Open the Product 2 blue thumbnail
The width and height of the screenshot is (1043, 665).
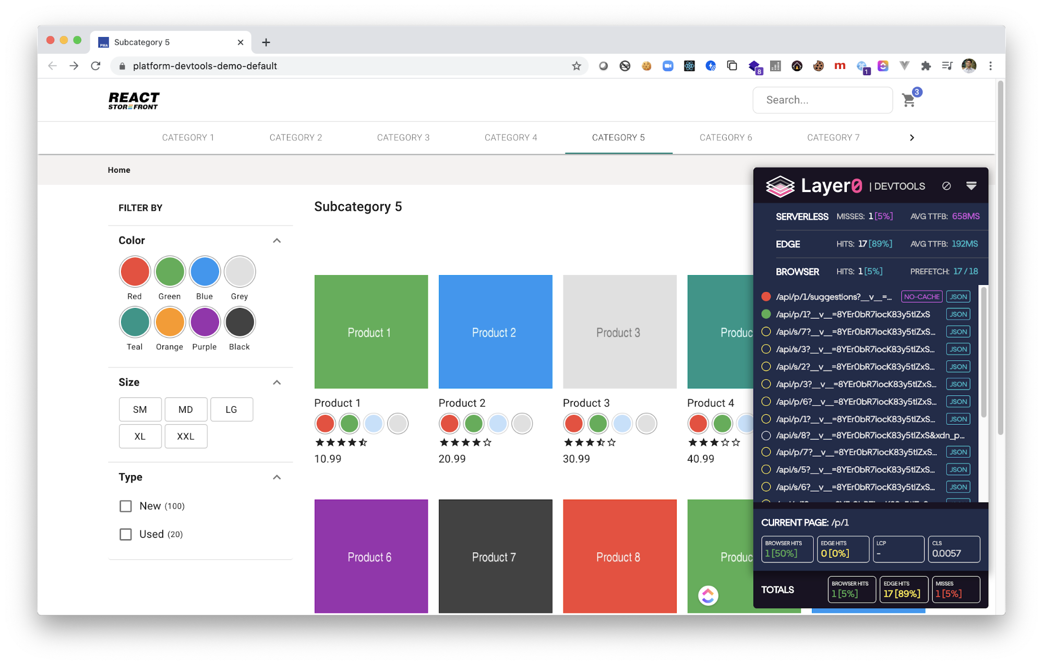[x=495, y=331]
